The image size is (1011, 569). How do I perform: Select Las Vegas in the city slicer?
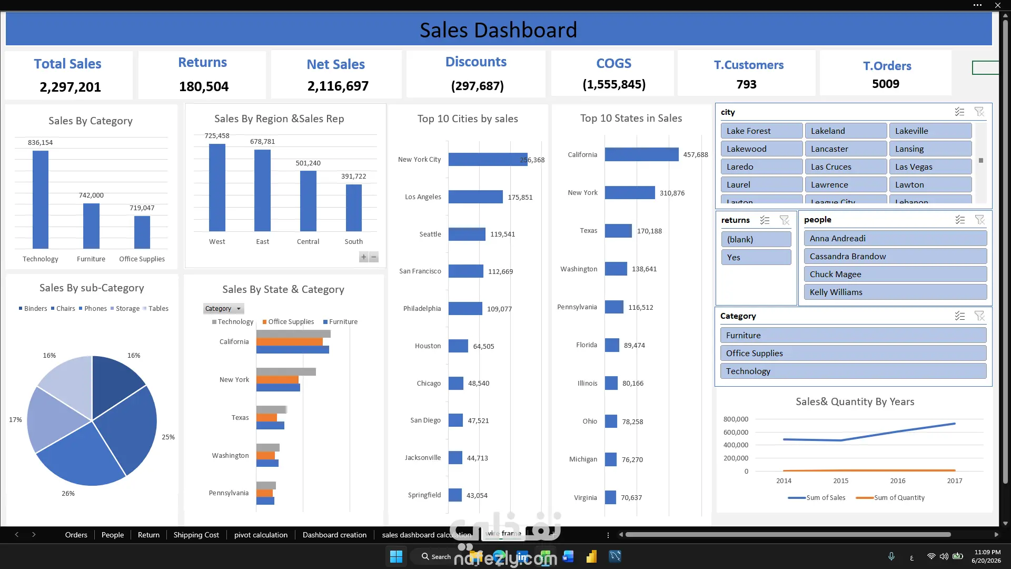pyautogui.click(x=930, y=166)
